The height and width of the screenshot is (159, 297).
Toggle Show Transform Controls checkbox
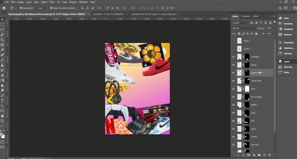point(51,8)
